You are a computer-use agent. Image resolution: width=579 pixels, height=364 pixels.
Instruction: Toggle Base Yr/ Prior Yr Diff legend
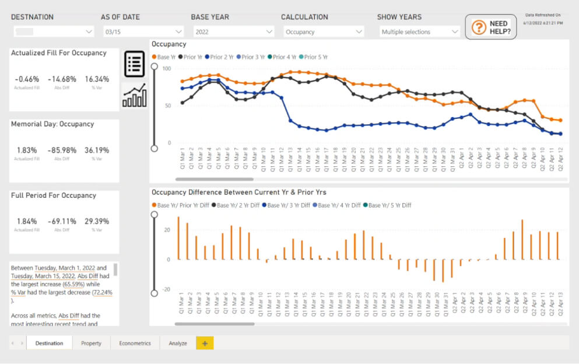pos(180,205)
